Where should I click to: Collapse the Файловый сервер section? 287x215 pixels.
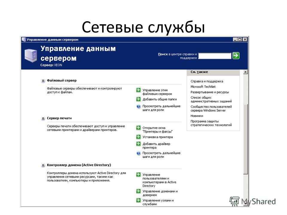click(x=43, y=81)
